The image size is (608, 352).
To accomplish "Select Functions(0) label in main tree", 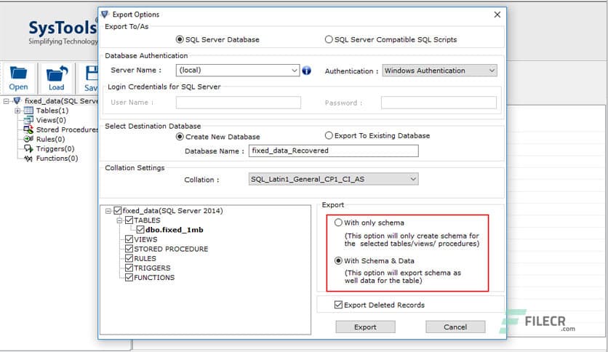I will point(57,158).
